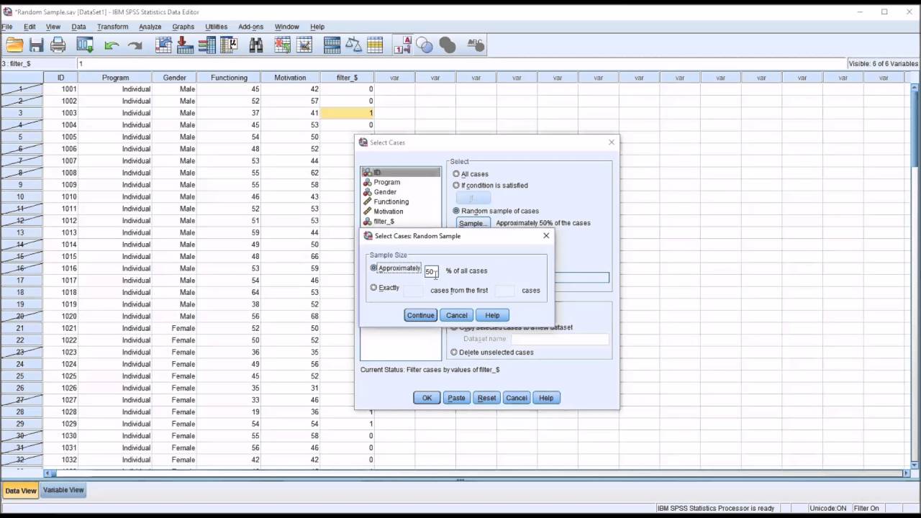Select If condition is satisfied option
Screen dimensions: 921x518
(456, 186)
